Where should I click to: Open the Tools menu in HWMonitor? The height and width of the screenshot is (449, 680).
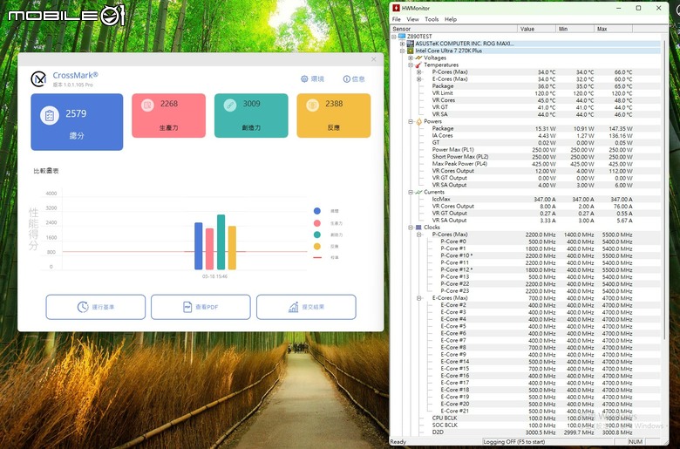432,19
